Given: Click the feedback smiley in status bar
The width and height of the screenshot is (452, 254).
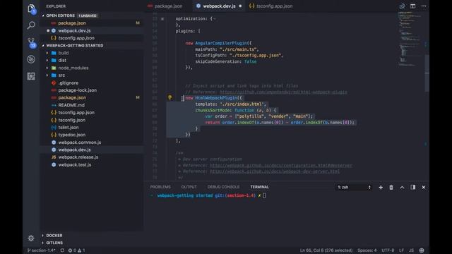Looking at the screenshot, I should point(422,250).
